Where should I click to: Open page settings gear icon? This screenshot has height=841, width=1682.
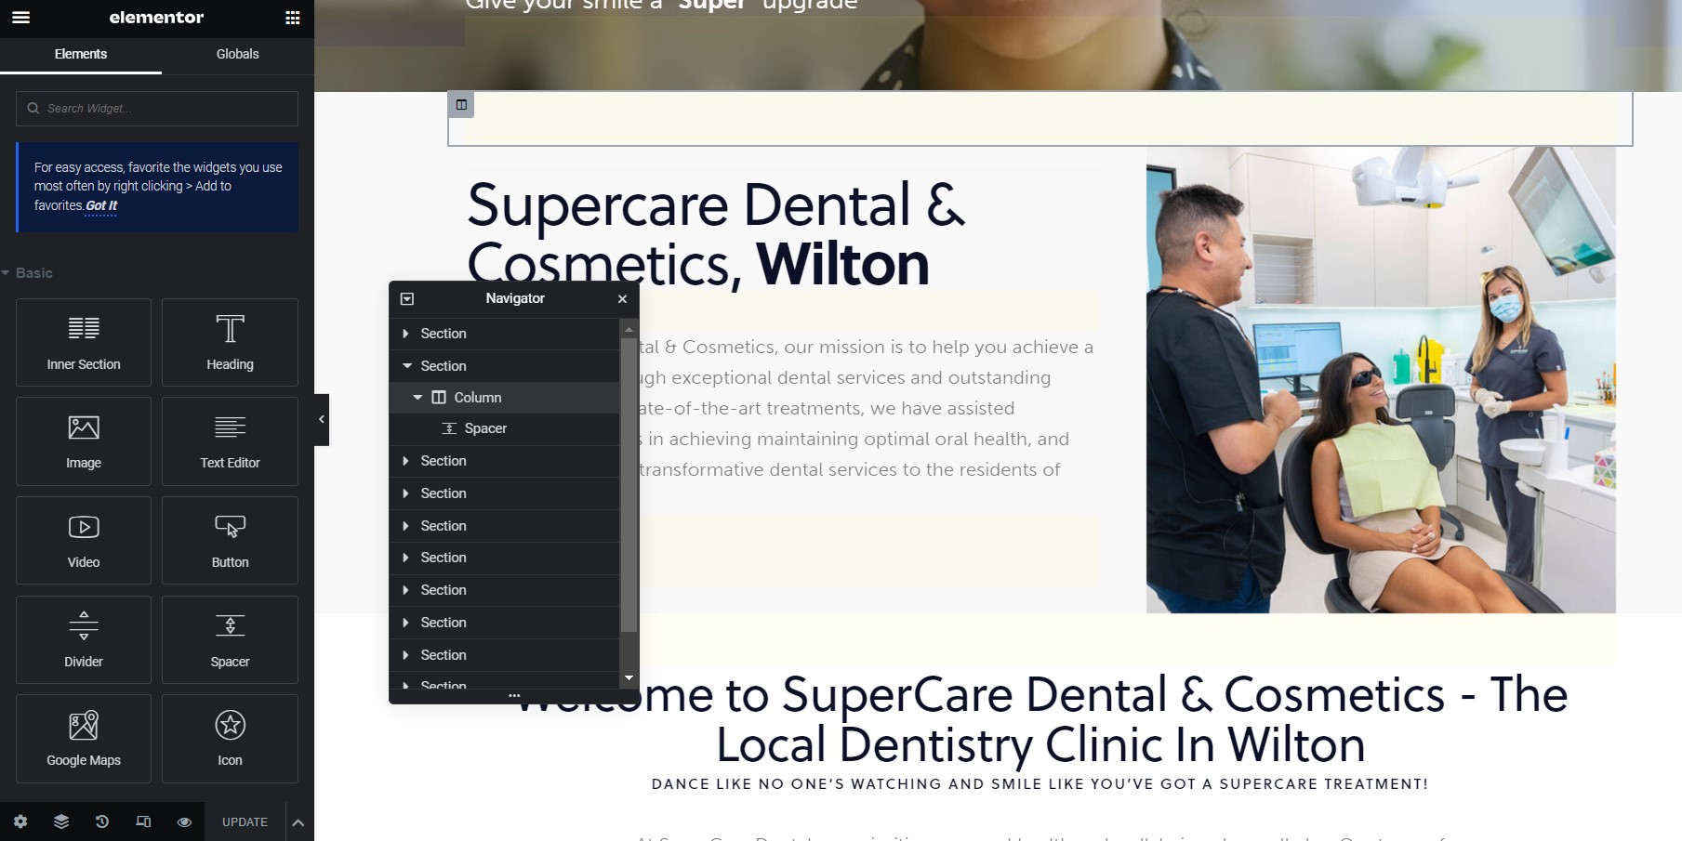click(x=20, y=821)
